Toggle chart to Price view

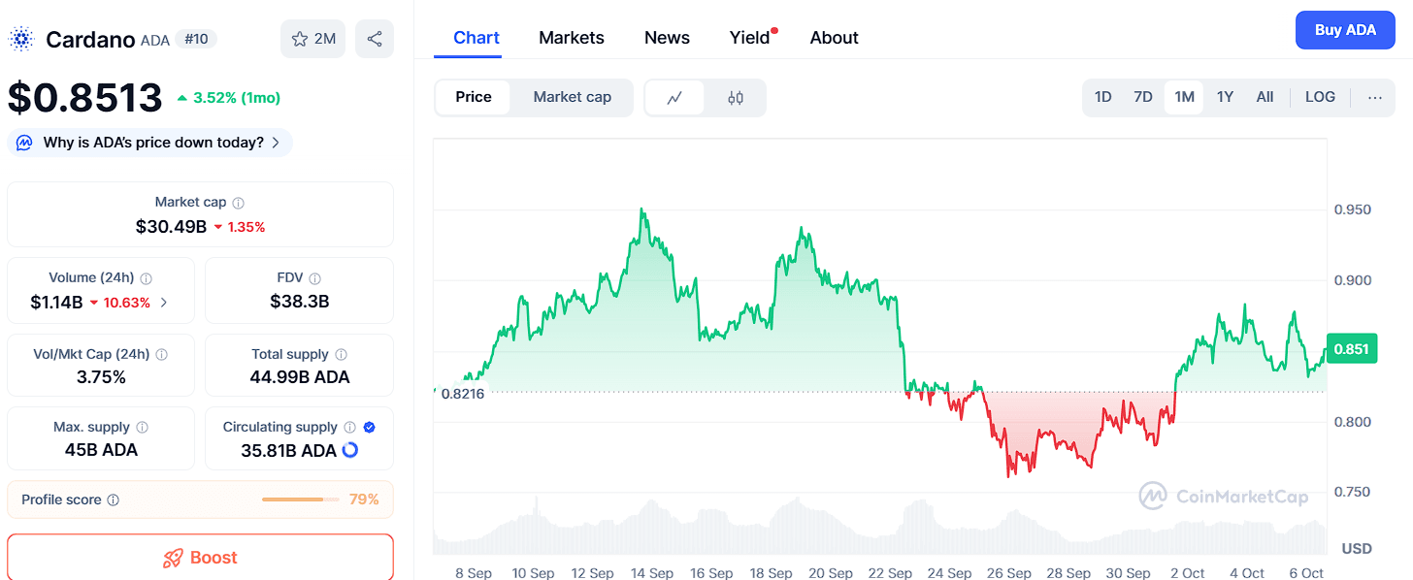point(474,97)
